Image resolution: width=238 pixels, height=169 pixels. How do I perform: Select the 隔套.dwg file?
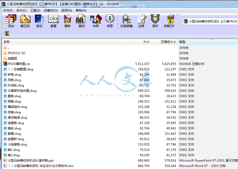click(x=12, y=102)
